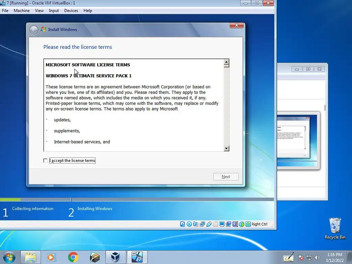352x264 pixels.
Task: Click the Please read the license terms heading
Action: [x=78, y=47]
